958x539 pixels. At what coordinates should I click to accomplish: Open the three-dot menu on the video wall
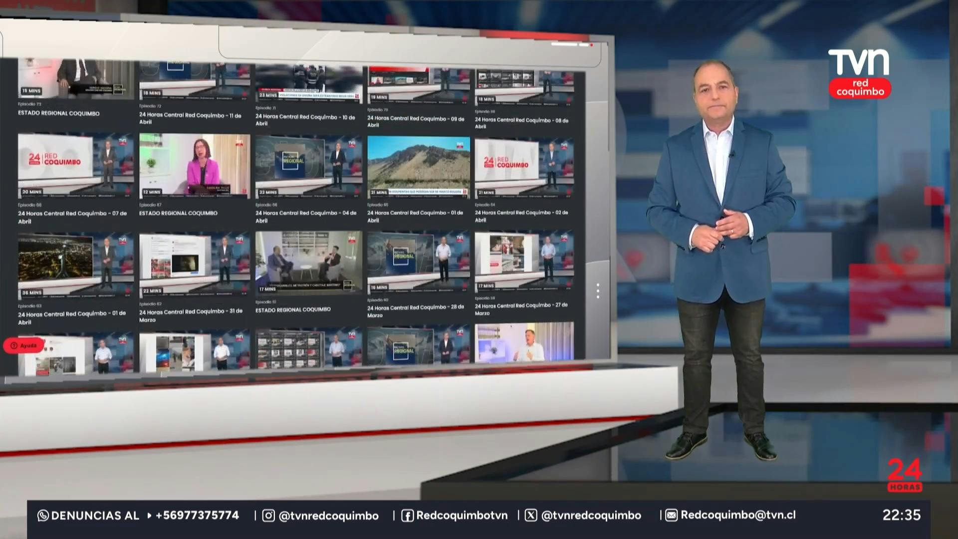(598, 291)
